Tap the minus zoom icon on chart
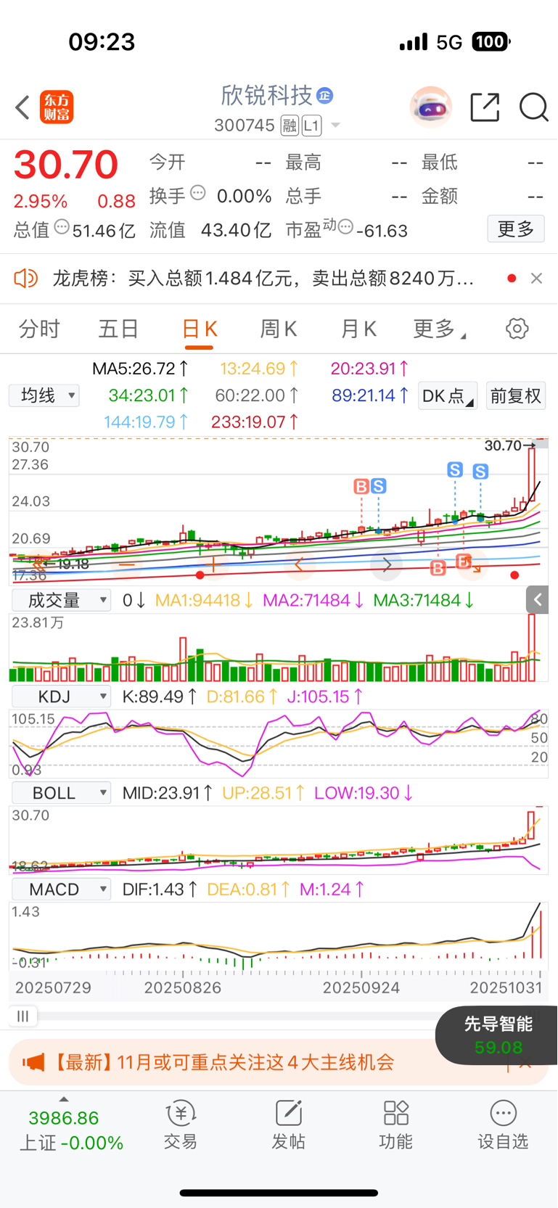Viewport: 558px width, 1208px height. click(x=126, y=564)
